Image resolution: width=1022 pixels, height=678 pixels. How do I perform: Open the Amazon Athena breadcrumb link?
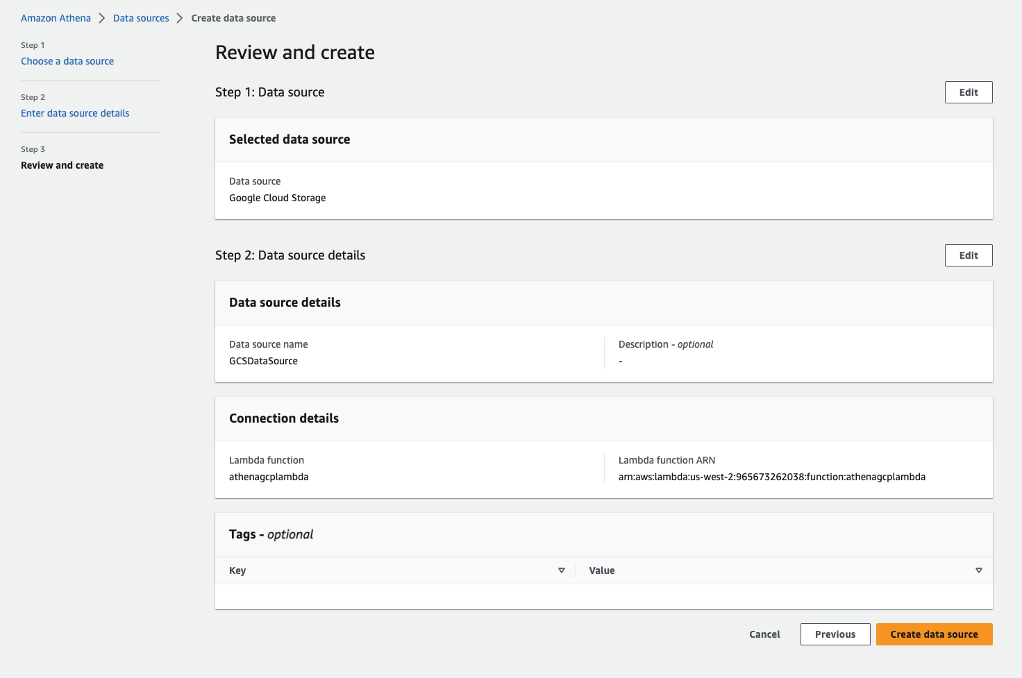[56, 18]
